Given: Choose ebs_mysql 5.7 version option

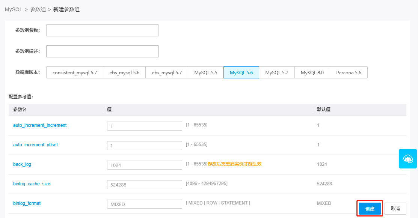Looking at the screenshot, I should (167, 73).
